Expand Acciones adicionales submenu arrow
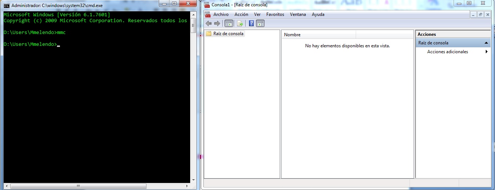 point(486,52)
